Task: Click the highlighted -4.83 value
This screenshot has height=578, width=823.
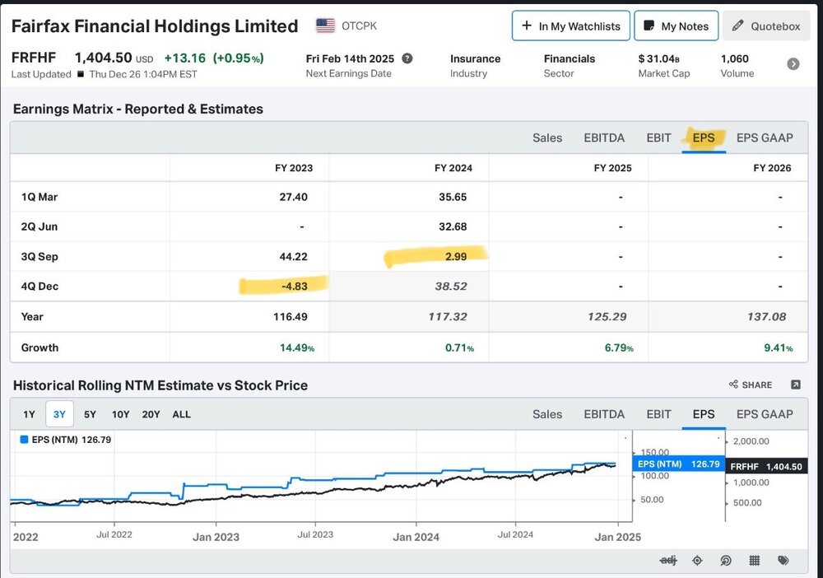Action: (x=295, y=286)
